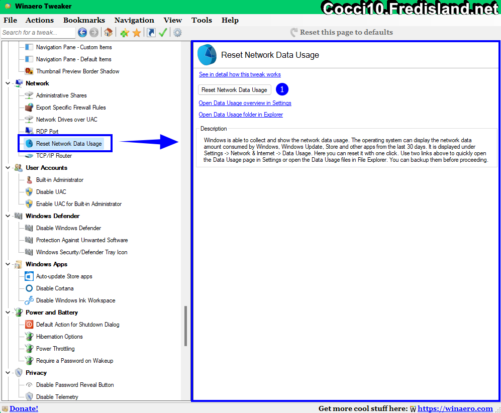Click the Administrative Shares icon
This screenshot has width=501, height=413.
pos(29,95)
